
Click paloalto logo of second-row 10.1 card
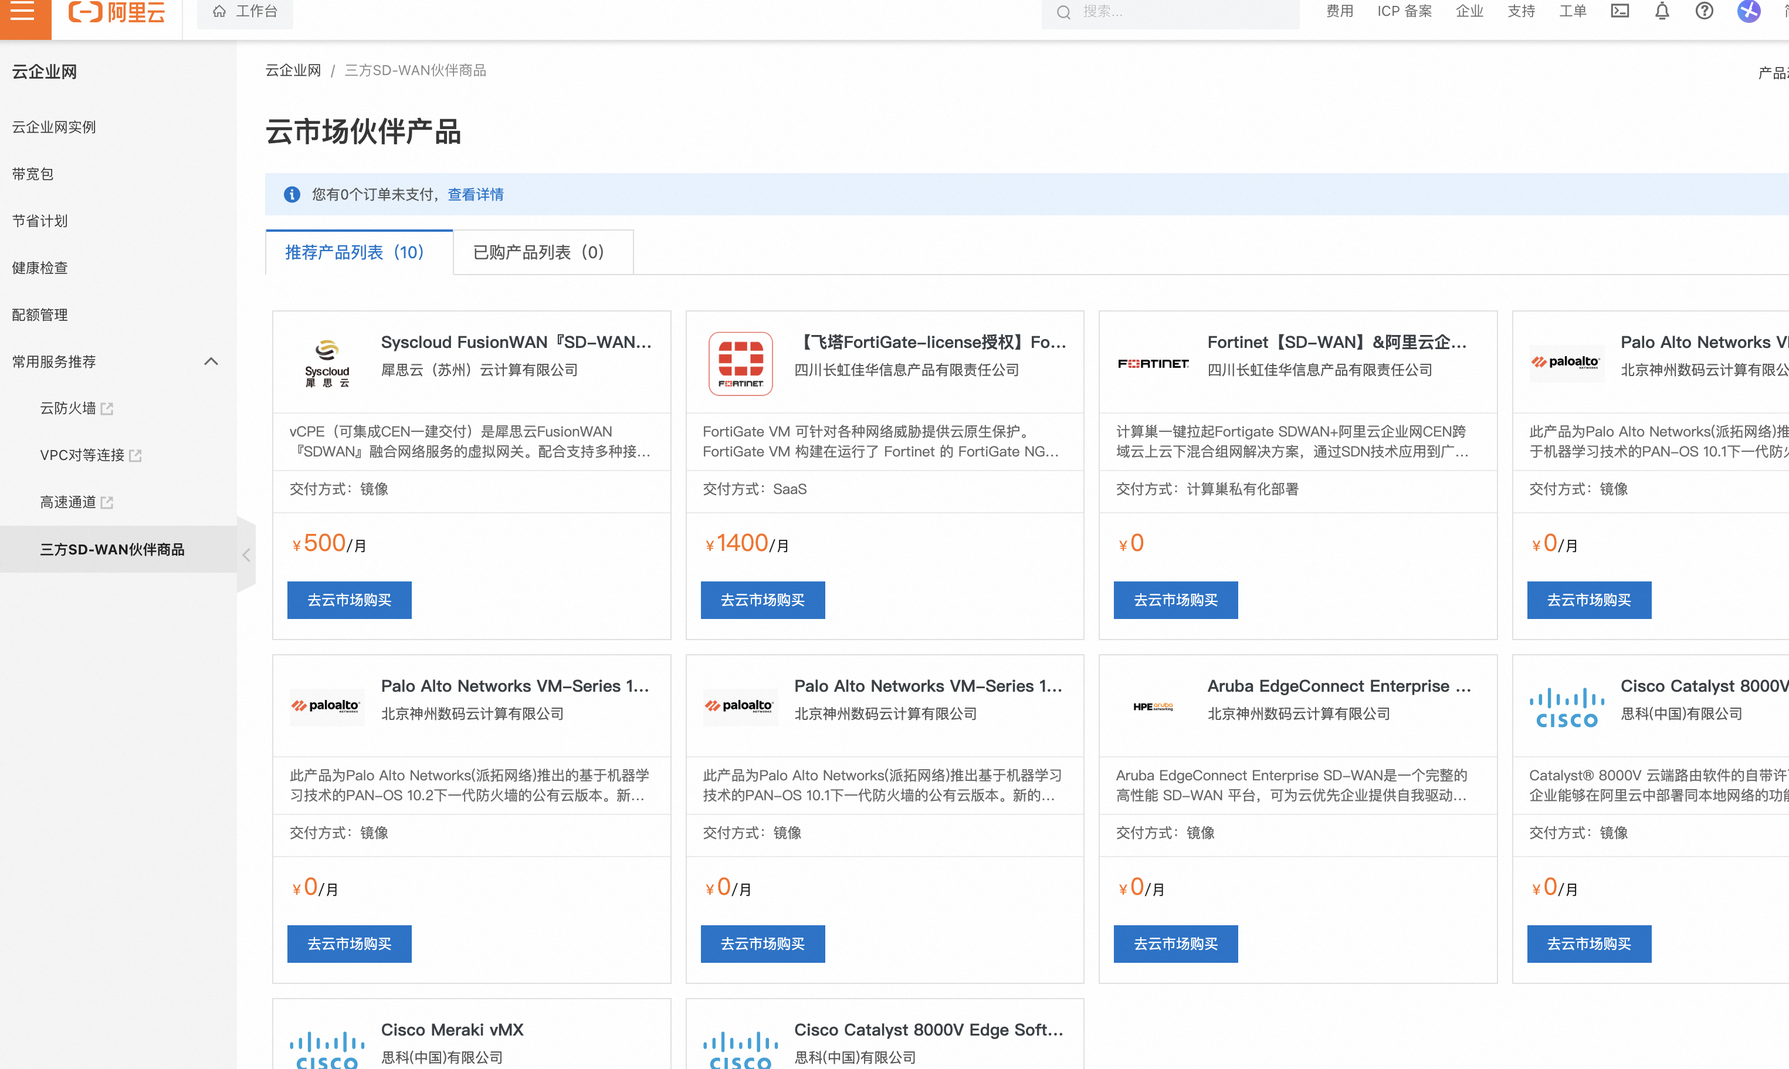[x=740, y=706]
